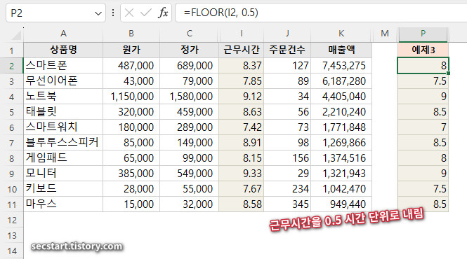Click the 예제3 result in row 11
This screenshot has height=259, width=467.
coord(423,204)
